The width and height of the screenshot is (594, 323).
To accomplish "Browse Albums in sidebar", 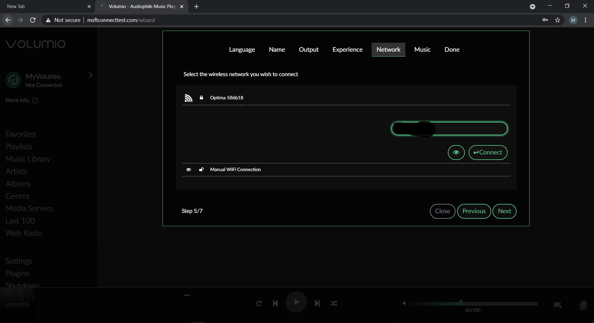I will (x=18, y=183).
